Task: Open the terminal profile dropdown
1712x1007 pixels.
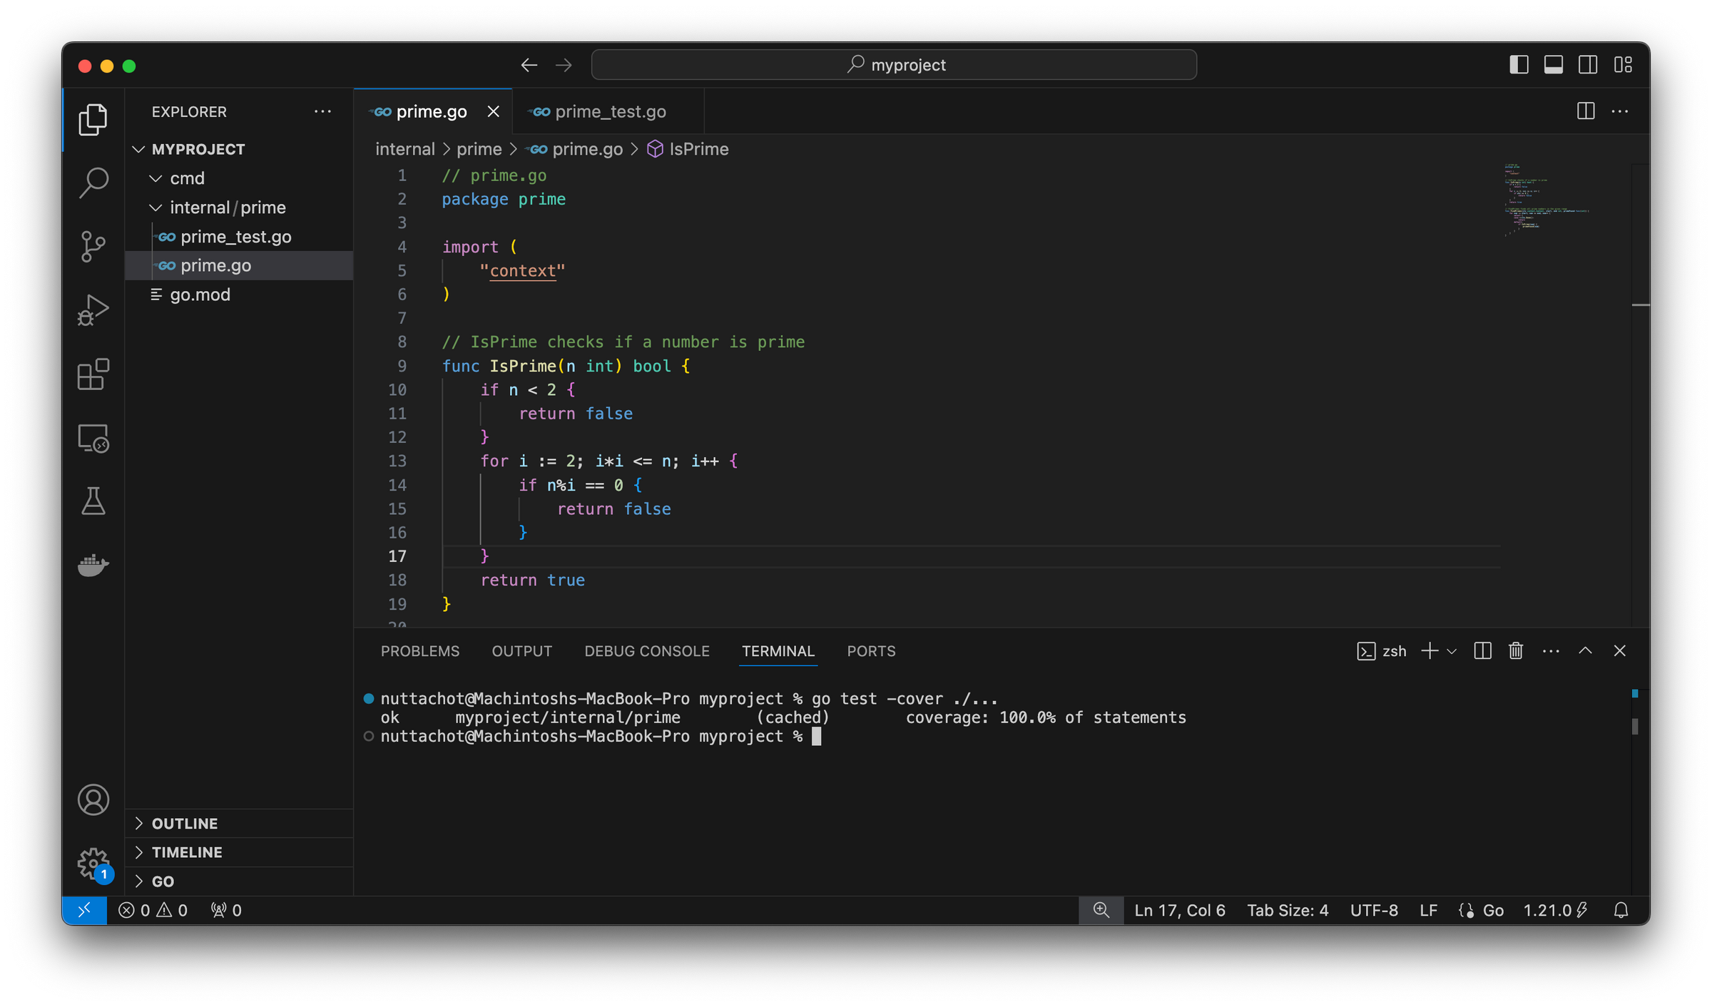Action: (x=1452, y=651)
